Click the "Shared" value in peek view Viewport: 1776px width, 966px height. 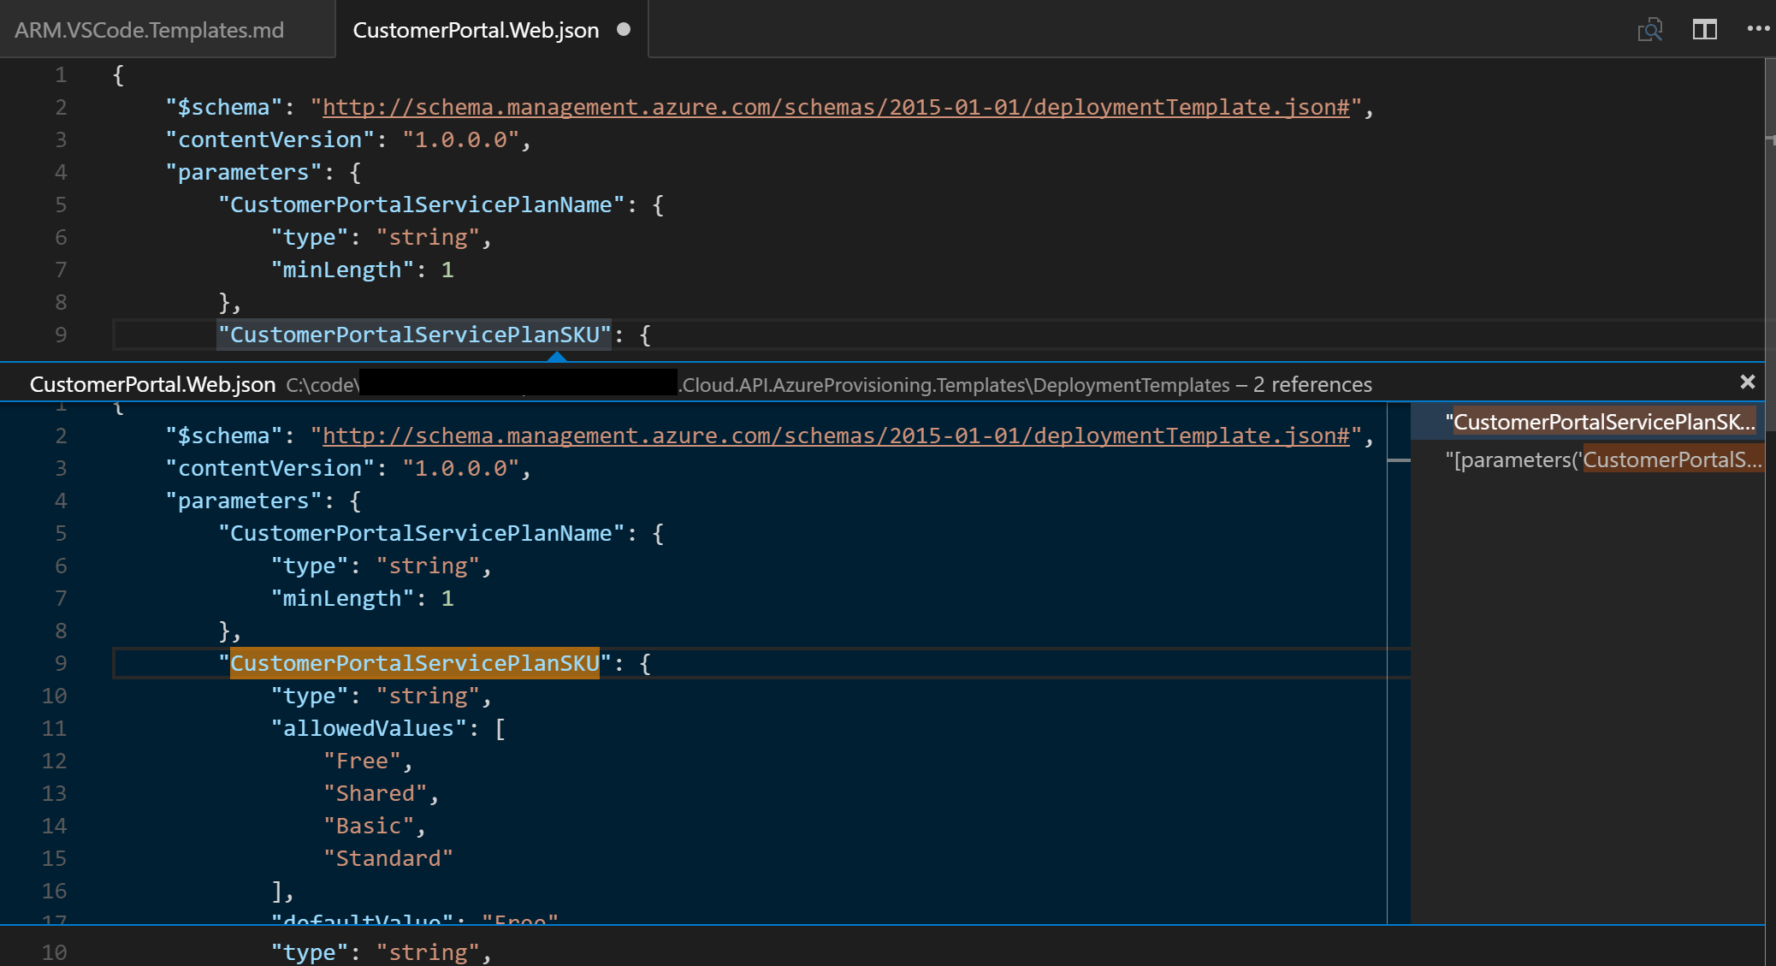tap(376, 793)
